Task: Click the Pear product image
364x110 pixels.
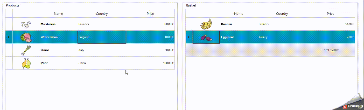Action: pyautogui.click(x=26, y=63)
